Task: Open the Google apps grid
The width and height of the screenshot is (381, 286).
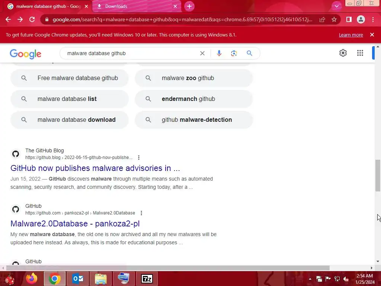Action: (x=360, y=53)
